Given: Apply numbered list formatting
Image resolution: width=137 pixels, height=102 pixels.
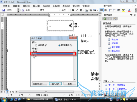Looking at the screenshot, I should [x=110, y=10].
